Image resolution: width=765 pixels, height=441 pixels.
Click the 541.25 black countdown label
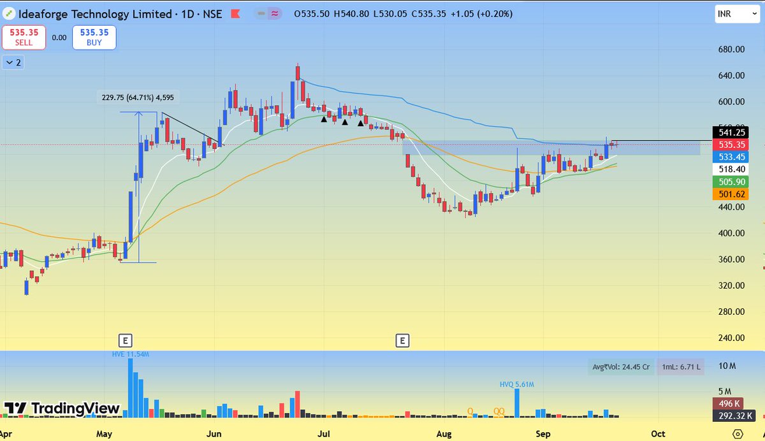(x=731, y=133)
